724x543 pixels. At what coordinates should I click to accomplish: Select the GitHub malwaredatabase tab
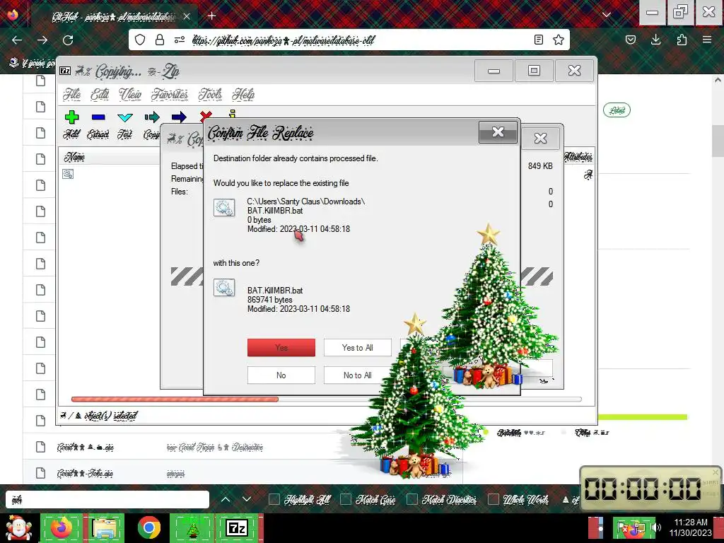[114, 17]
